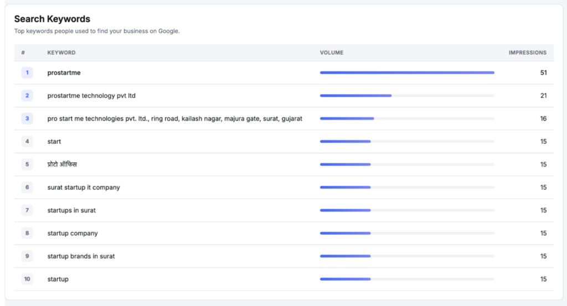The width and height of the screenshot is (567, 306).
Task: Click volume bar for prostartme technology pvt ltd
Action: point(407,96)
